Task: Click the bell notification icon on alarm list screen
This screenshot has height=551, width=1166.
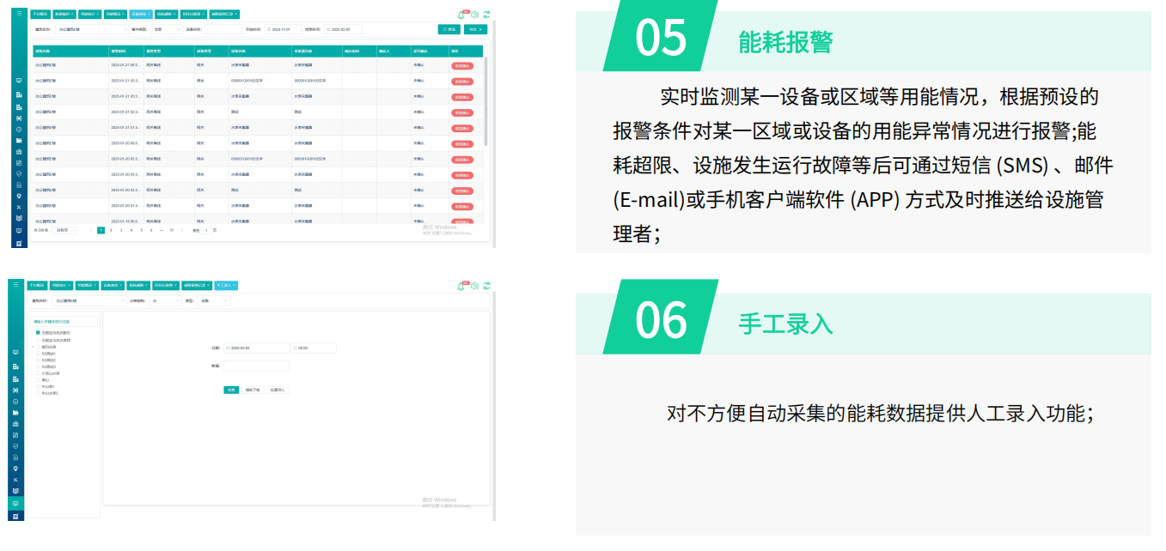Action: click(x=461, y=15)
